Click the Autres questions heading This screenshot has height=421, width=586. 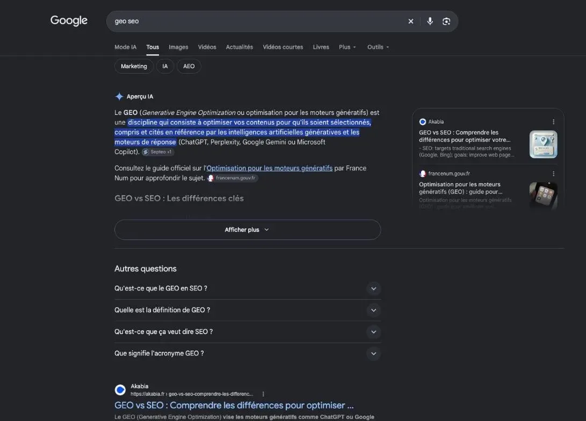pyautogui.click(x=146, y=268)
